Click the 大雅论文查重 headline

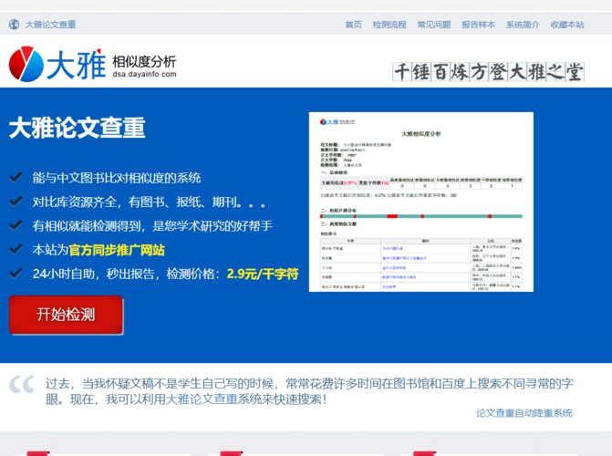point(78,128)
